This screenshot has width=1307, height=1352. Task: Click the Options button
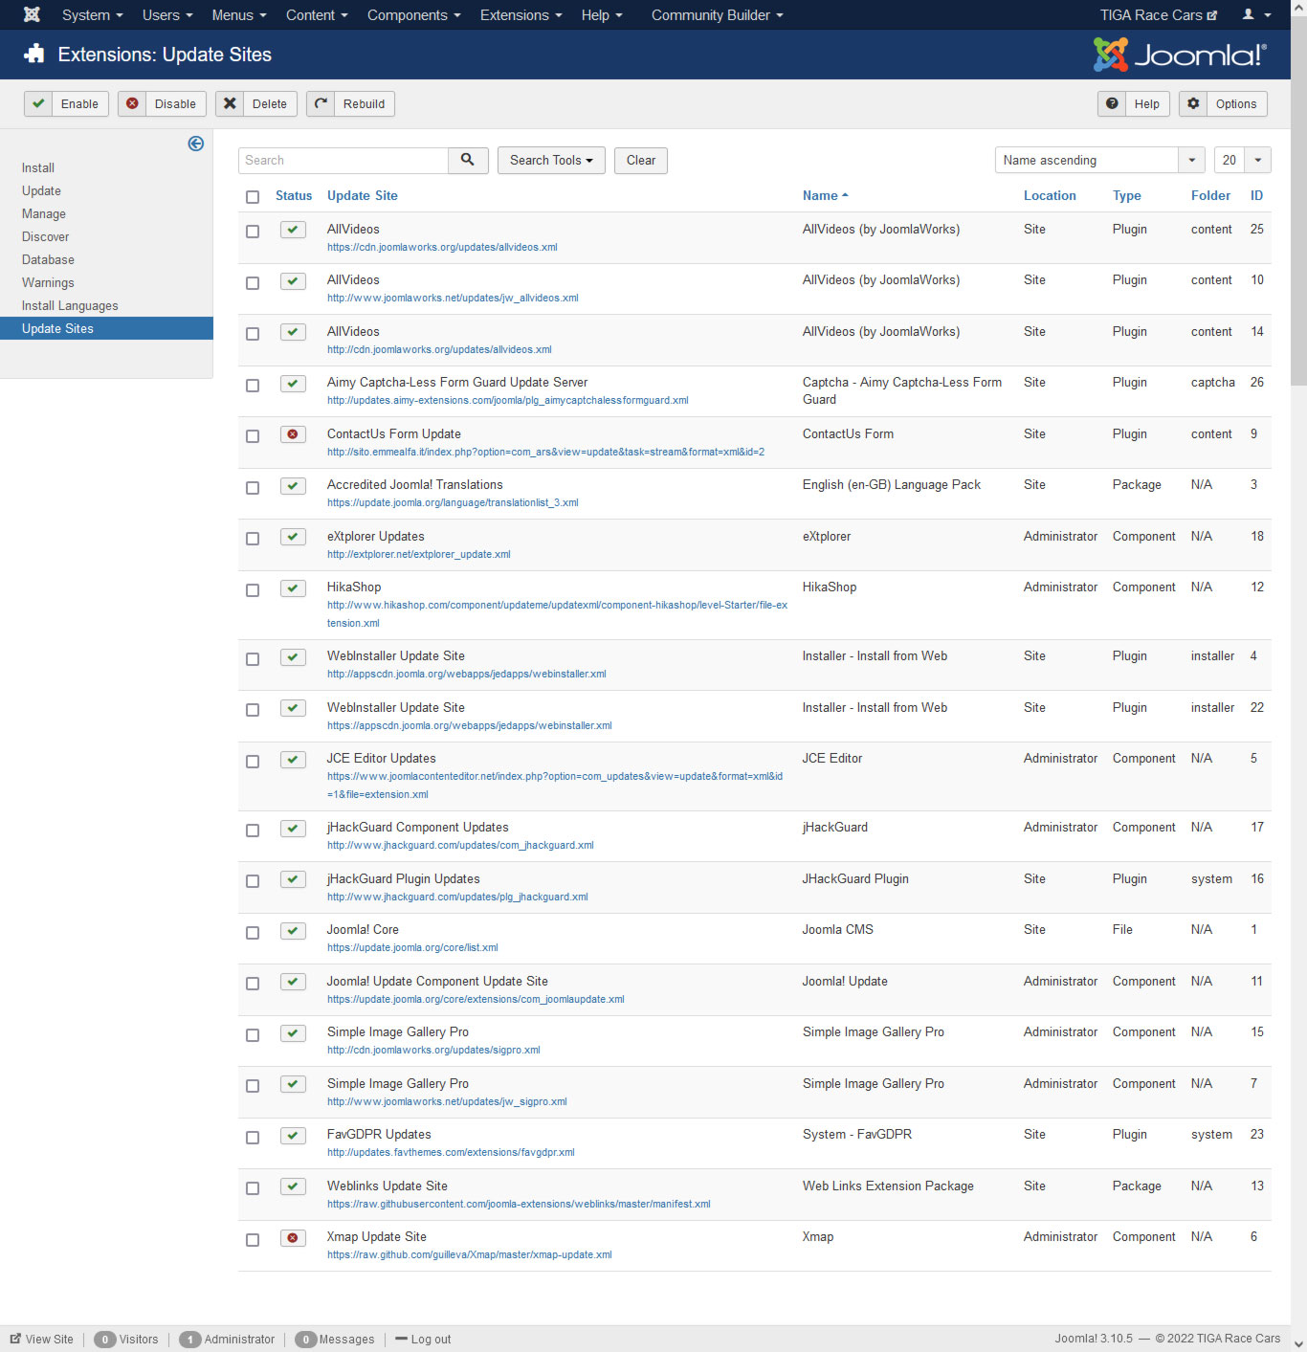tap(1223, 103)
